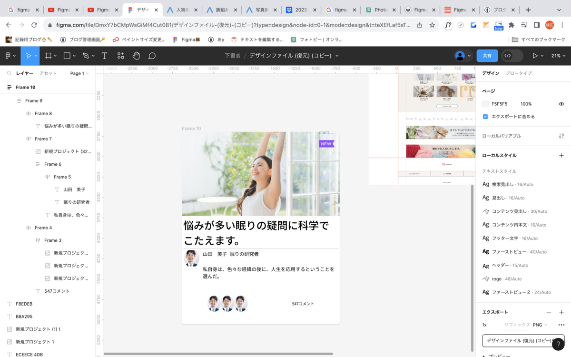The width and height of the screenshot is (571, 357).
Task: Click the Present play icon
Action: [535, 56]
